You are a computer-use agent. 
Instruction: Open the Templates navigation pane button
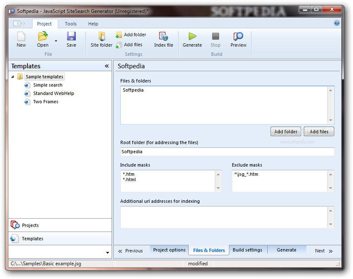click(x=60, y=239)
